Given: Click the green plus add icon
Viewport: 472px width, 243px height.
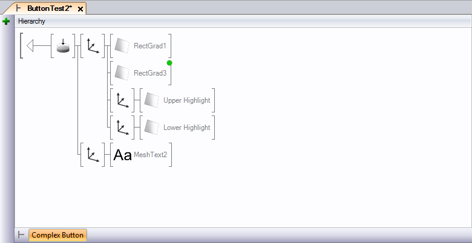Looking at the screenshot, I should [x=6, y=21].
